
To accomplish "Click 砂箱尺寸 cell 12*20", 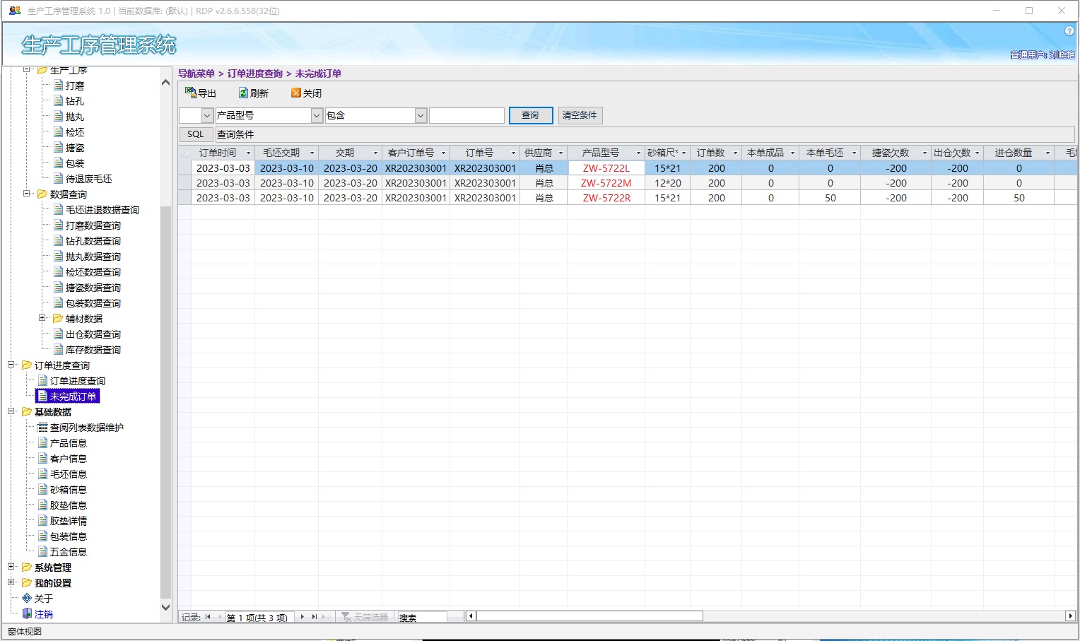I will [x=667, y=183].
